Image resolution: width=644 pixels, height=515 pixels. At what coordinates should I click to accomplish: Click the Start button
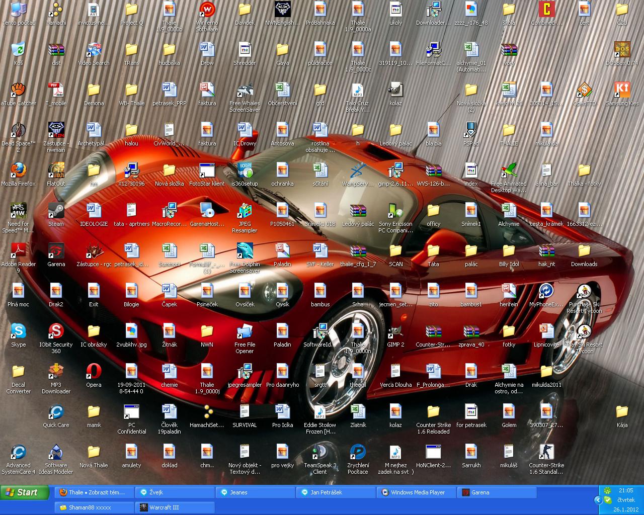pos(25,492)
